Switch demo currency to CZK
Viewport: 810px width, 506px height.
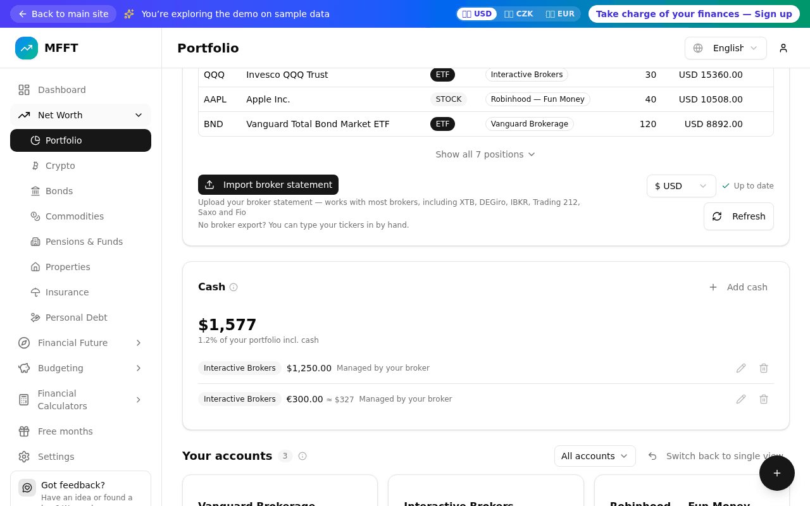click(518, 14)
